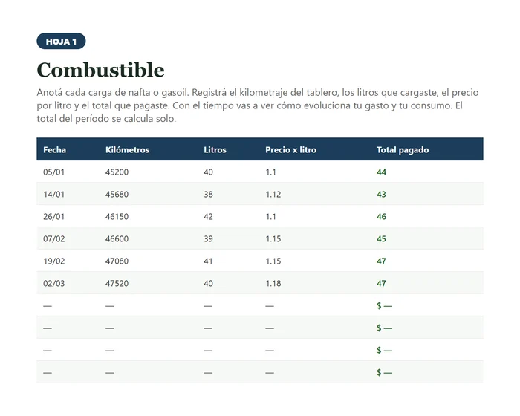Click liters value 40 in 02/03 row
Viewport: 520px width, 416px height.
tap(208, 283)
